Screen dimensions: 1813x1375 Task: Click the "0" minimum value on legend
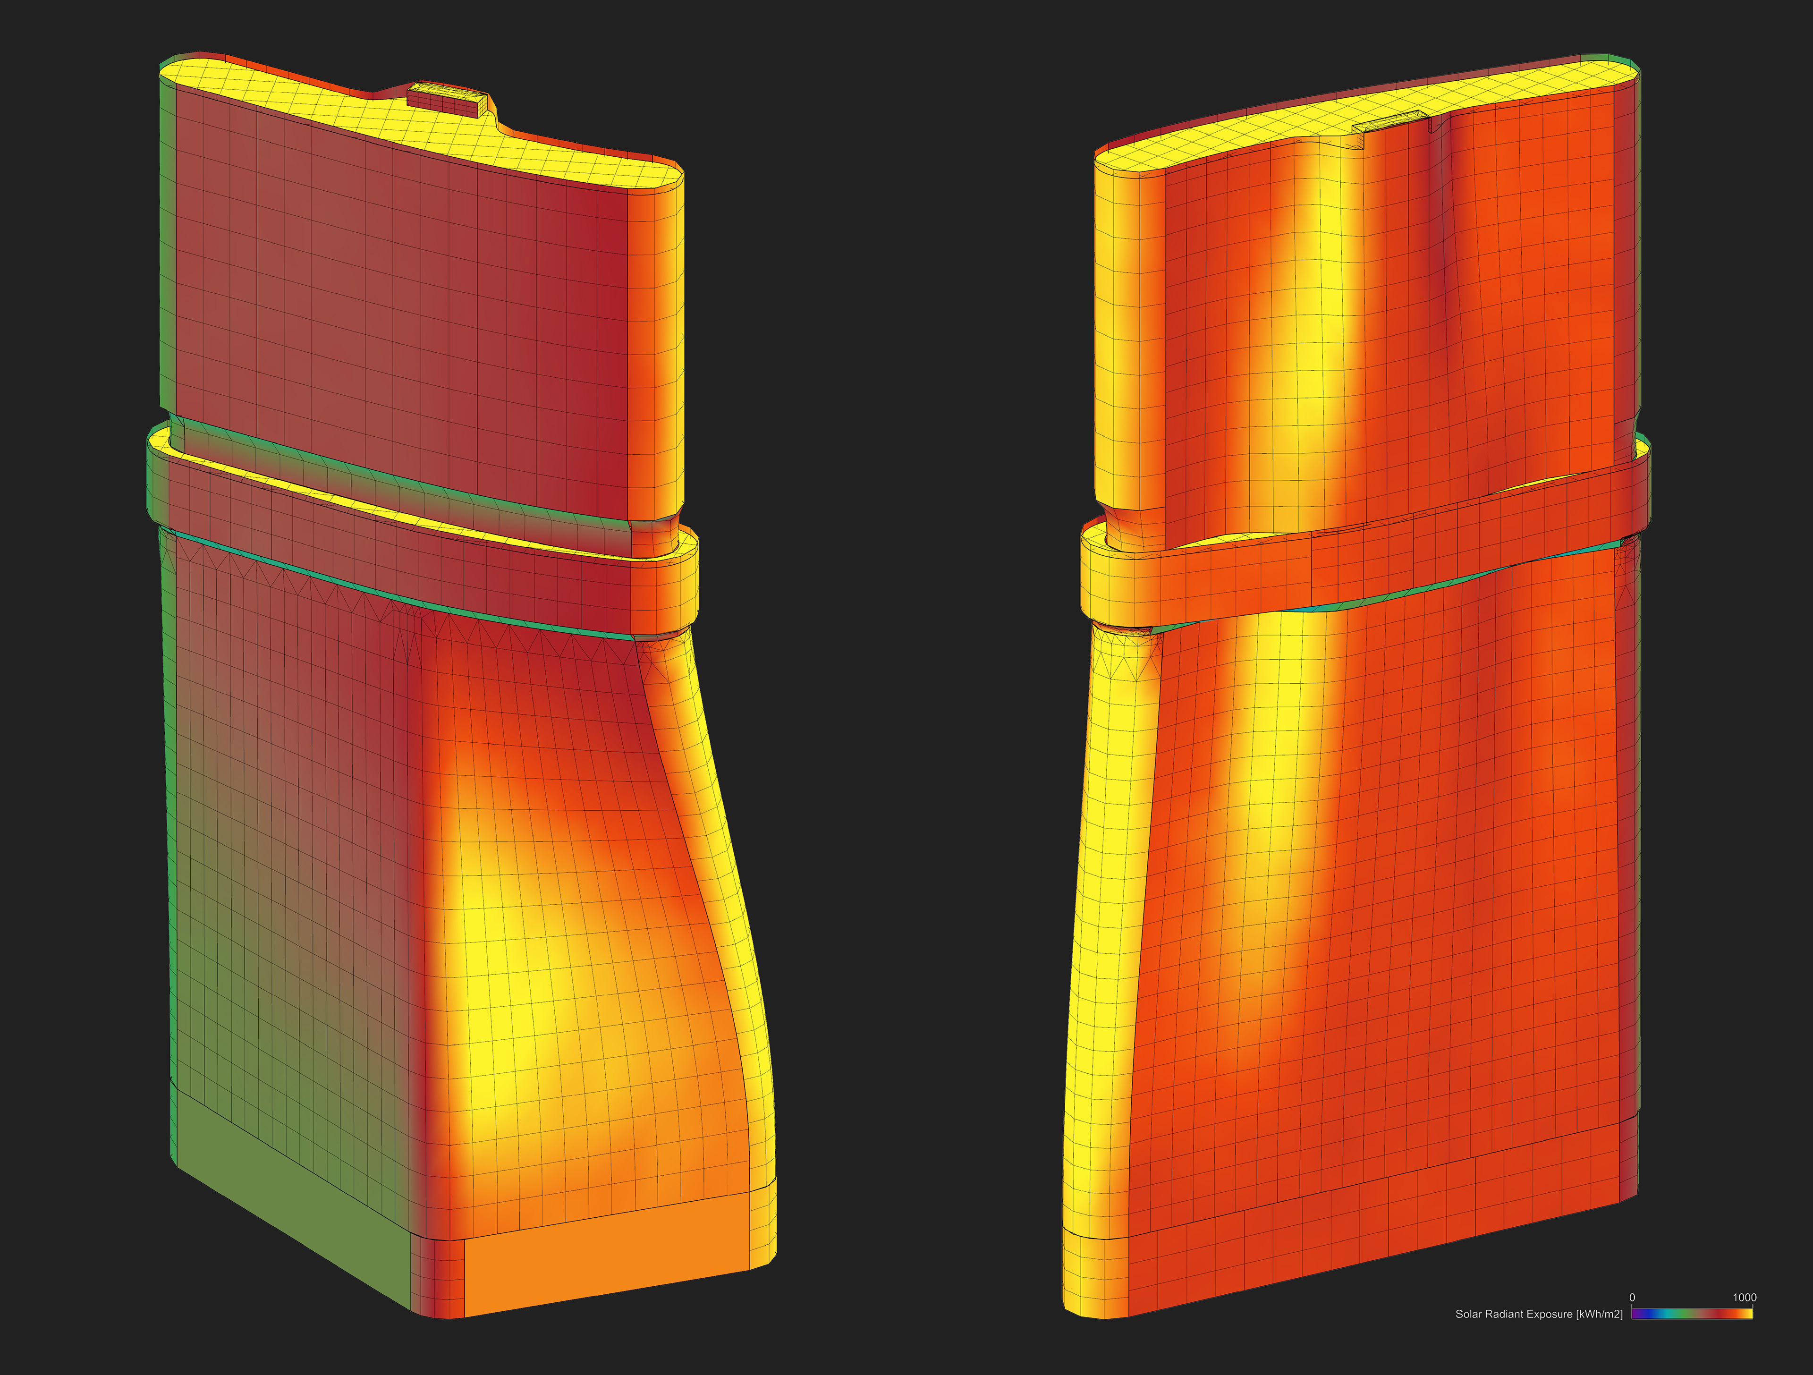(x=1632, y=1297)
